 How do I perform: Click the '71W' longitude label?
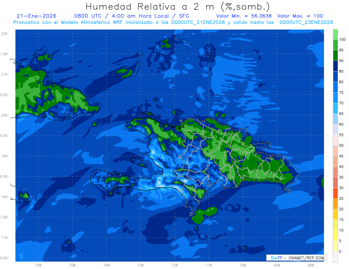tap(209, 265)
